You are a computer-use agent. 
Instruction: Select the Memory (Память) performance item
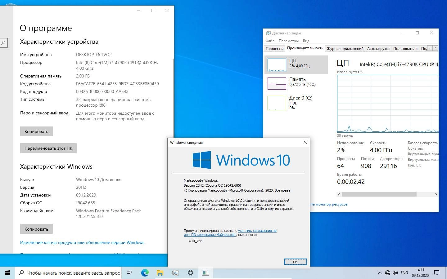296,83
